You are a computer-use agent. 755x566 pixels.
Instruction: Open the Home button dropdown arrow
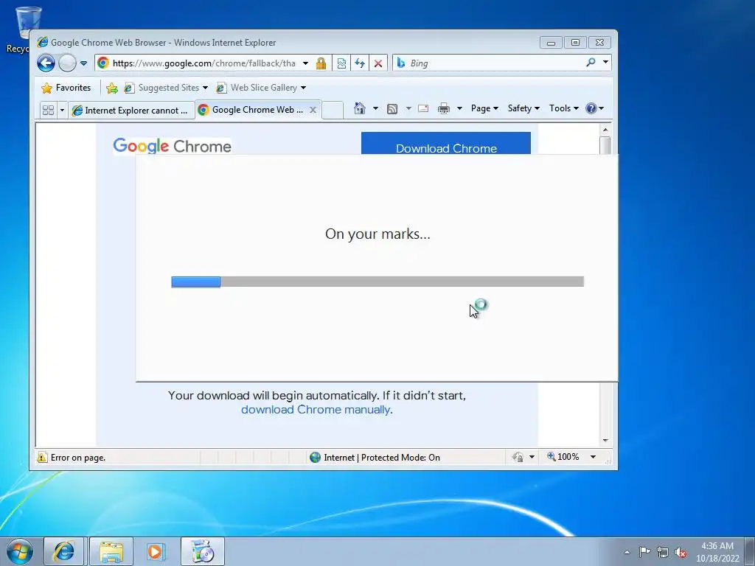point(375,108)
